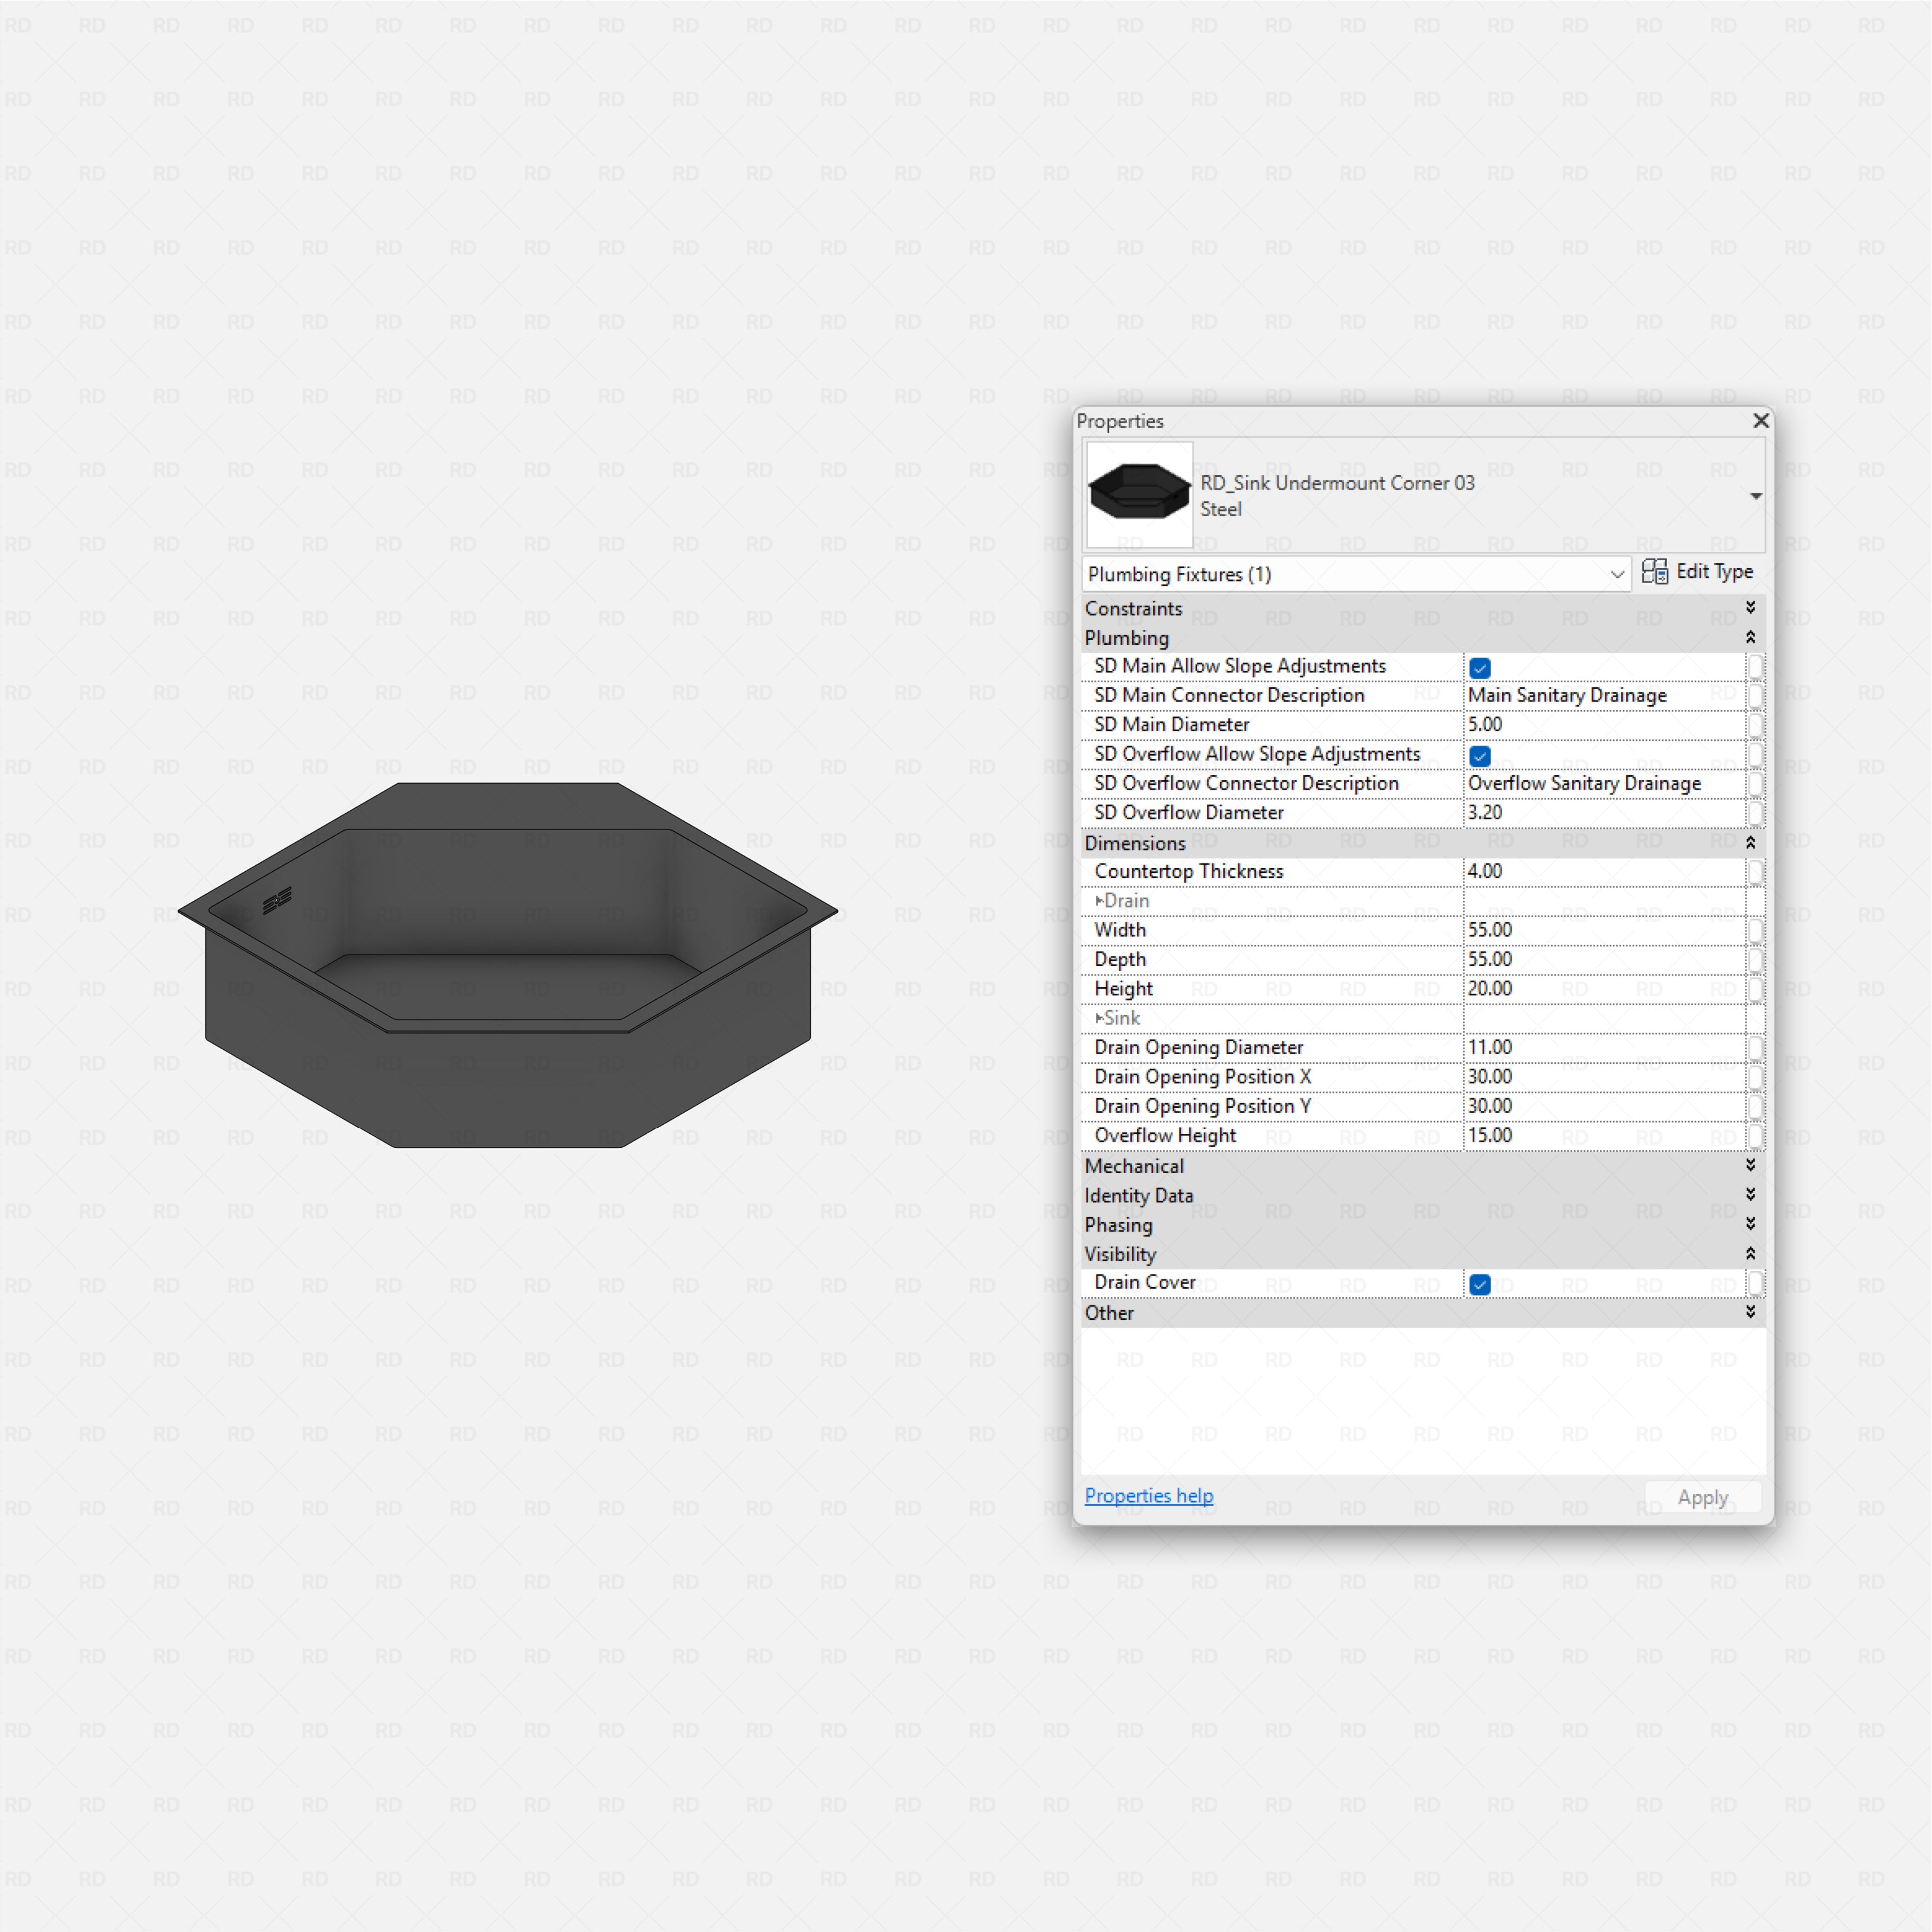This screenshot has width=1932, height=1932.
Task: Open the Properties help link
Action: pos(1148,1496)
